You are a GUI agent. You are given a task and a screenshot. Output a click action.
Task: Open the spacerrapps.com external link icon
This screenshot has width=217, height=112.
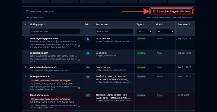[x=79, y=60]
